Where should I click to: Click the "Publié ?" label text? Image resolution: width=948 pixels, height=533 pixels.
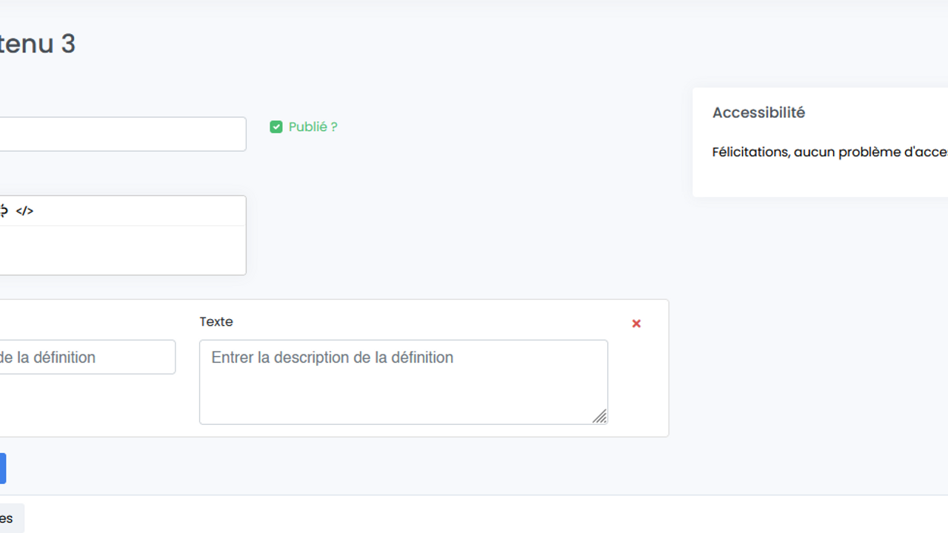(x=313, y=127)
